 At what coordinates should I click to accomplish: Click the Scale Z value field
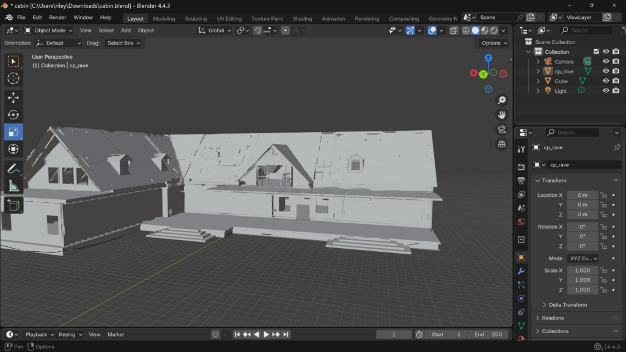point(583,290)
